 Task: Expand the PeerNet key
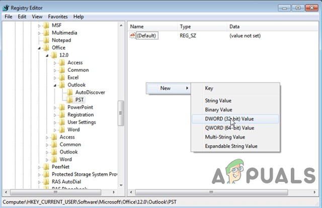click(x=39, y=167)
